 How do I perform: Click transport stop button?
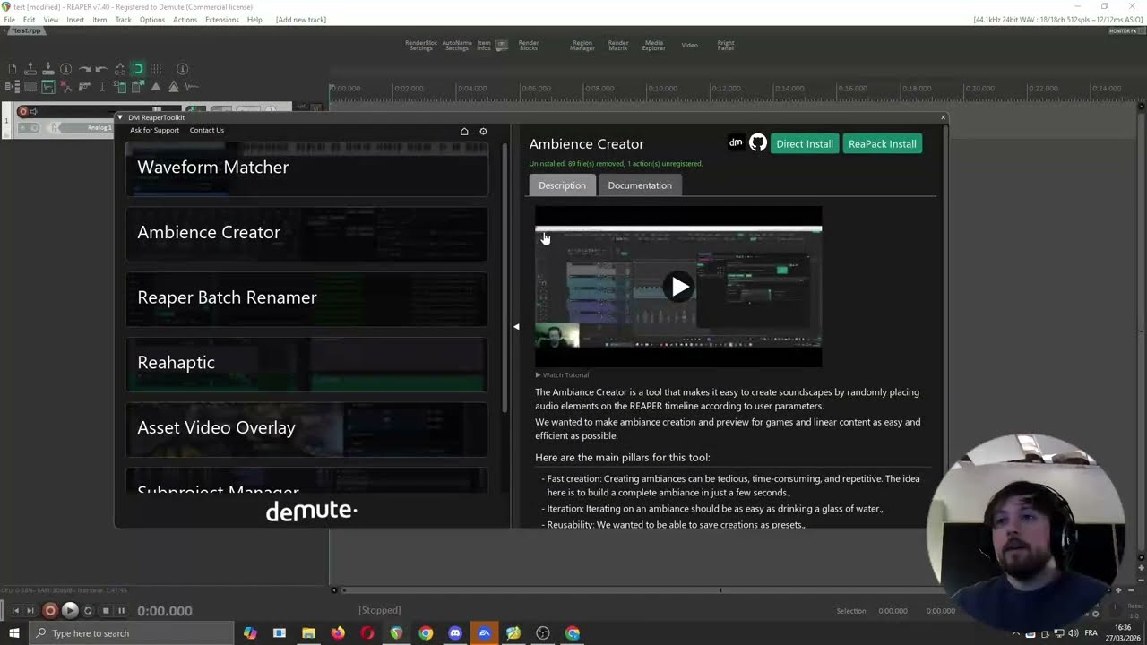coord(106,611)
